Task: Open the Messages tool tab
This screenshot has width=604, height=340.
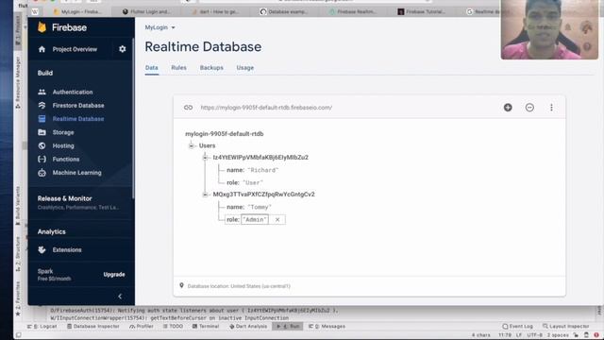Action: 327,326
